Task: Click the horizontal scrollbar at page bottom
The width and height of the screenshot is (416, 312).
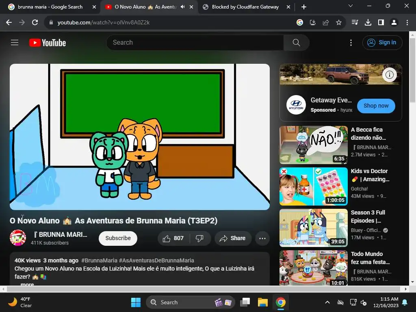Action: tap(204, 289)
